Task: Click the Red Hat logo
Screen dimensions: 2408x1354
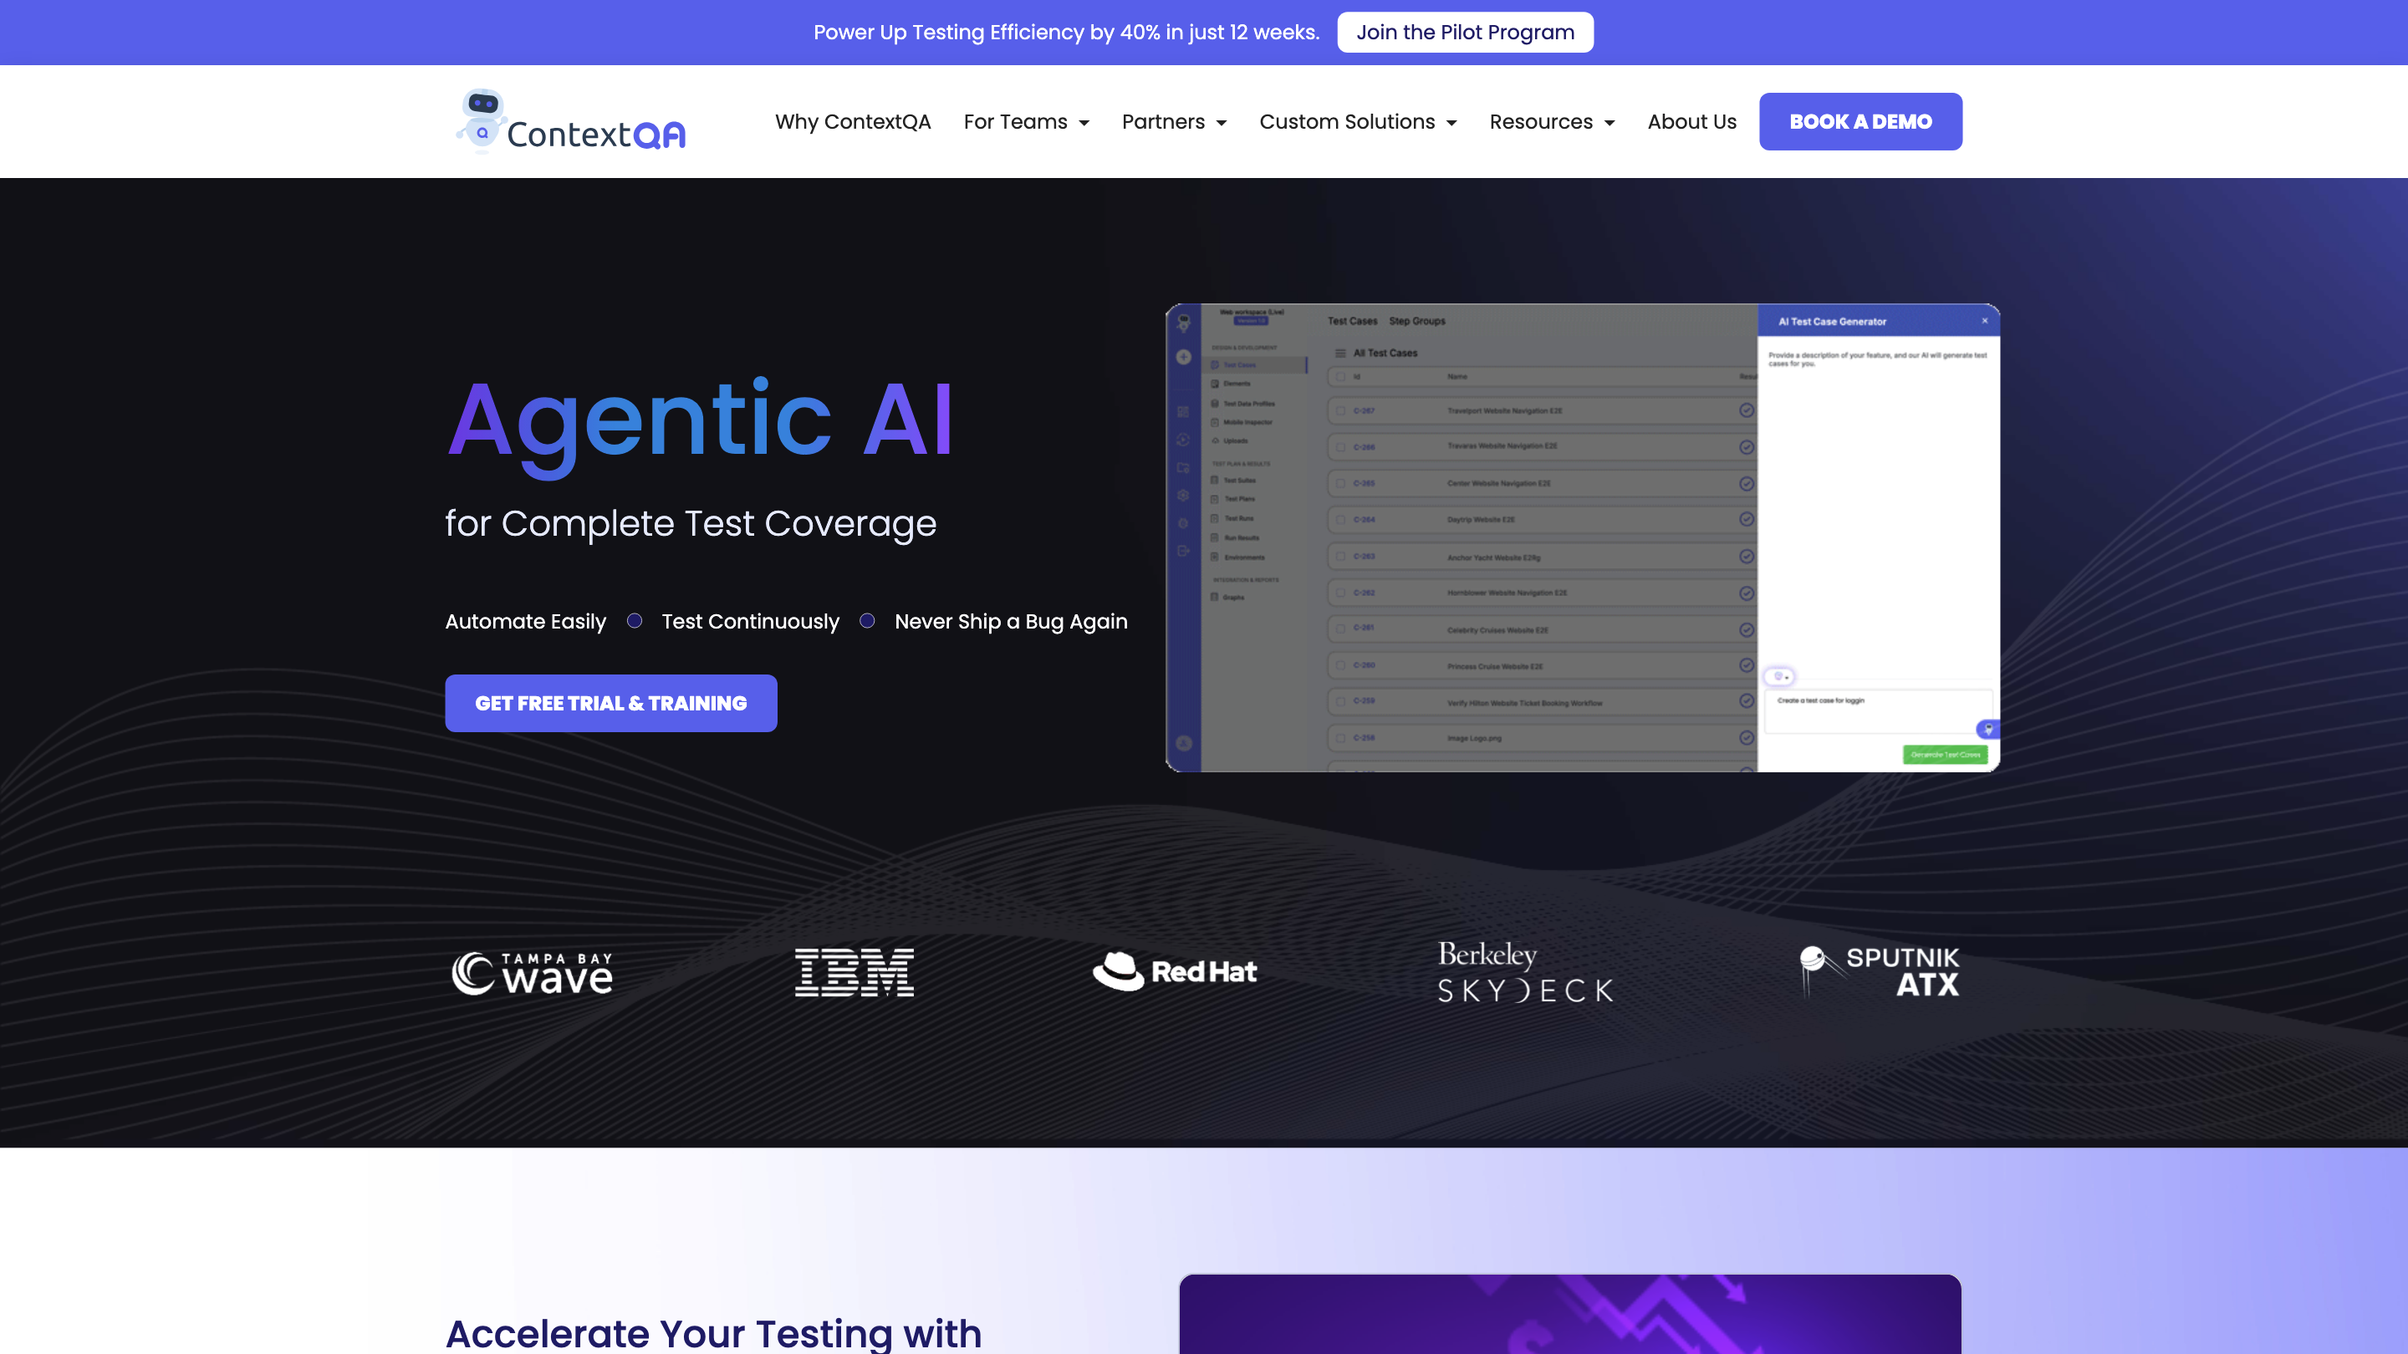Action: 1175,972
